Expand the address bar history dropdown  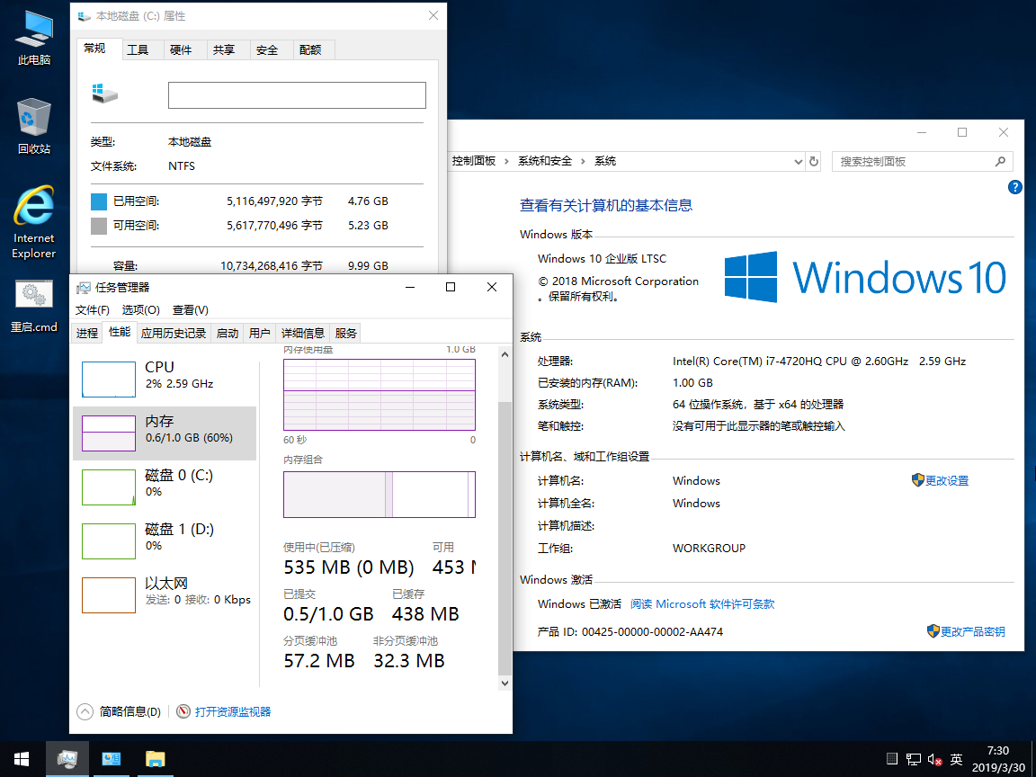(798, 161)
